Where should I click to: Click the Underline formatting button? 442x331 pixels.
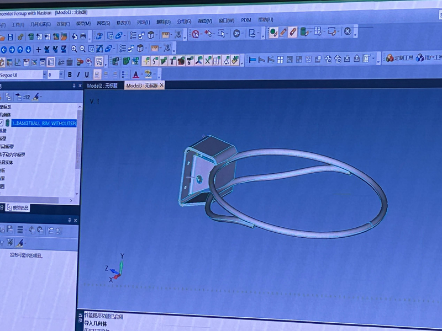87,74
